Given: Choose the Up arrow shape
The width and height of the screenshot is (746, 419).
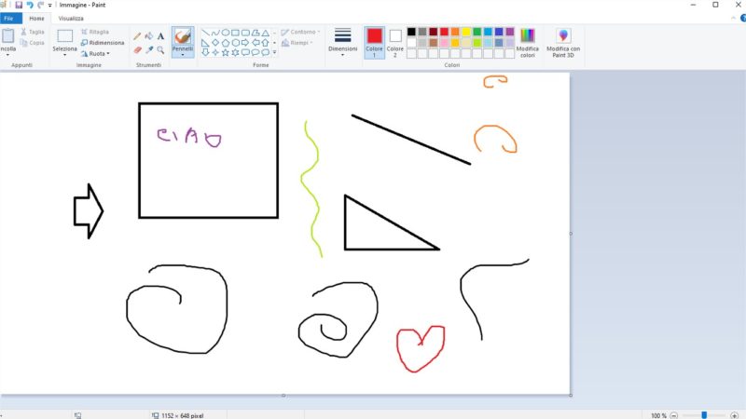Looking at the screenshot, I should pos(266,43).
